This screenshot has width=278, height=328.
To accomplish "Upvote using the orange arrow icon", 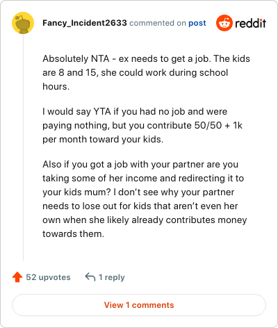I will (17, 277).
